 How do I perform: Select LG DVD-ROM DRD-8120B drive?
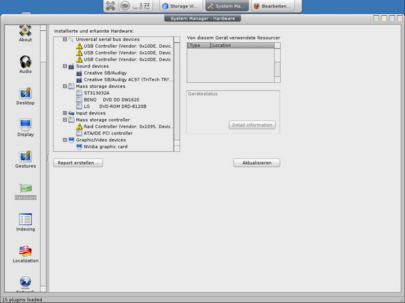[115, 106]
